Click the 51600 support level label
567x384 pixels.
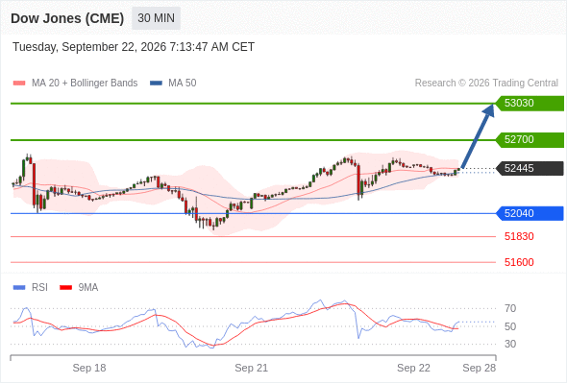(x=519, y=262)
